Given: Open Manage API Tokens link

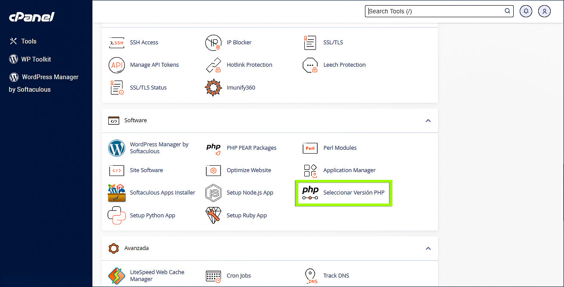Looking at the screenshot, I should click(x=154, y=65).
